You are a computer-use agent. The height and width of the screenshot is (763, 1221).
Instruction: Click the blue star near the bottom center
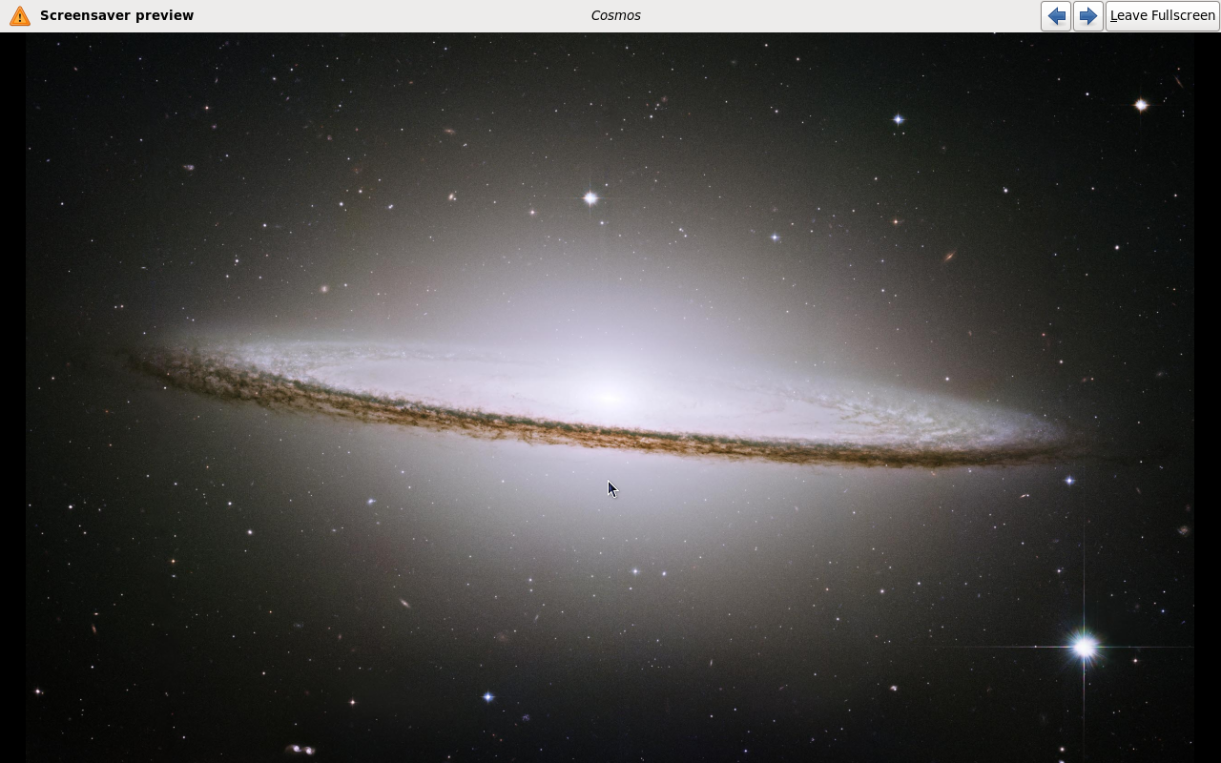tap(487, 697)
